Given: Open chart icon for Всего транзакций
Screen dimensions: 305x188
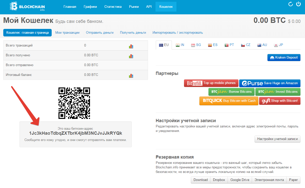Looking at the screenshot, I should (x=131, y=46).
